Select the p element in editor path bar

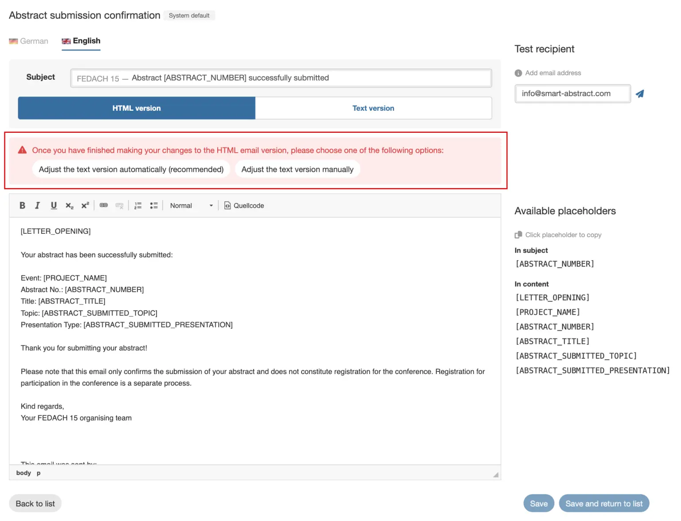tap(39, 473)
